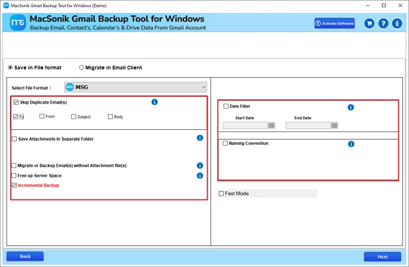Enable Naming Convention checkbox
Image resolution: width=409 pixels, height=267 pixels.
click(225, 143)
